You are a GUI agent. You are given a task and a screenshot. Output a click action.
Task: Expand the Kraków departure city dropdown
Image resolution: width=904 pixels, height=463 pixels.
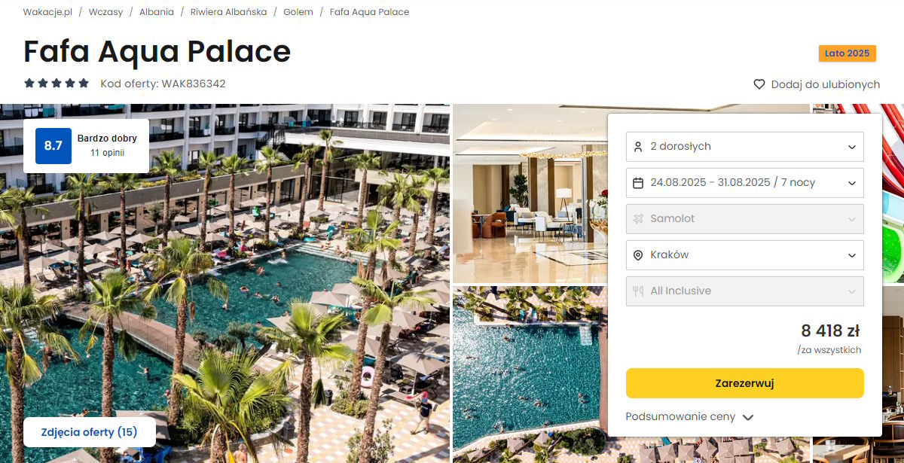(x=744, y=254)
